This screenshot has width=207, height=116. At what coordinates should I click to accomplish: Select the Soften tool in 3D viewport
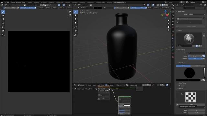(x=76, y=15)
